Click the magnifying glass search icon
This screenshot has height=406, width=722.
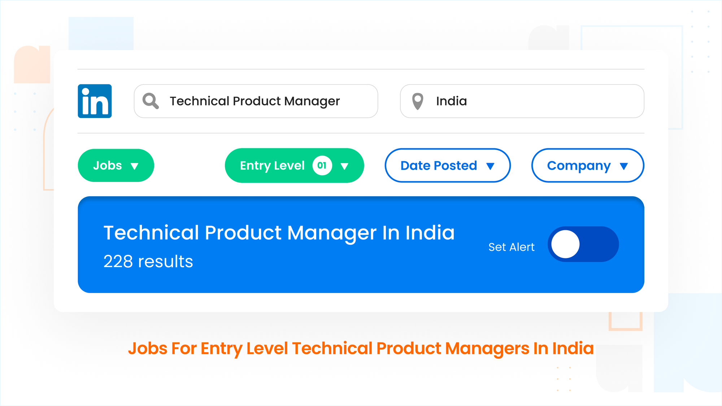coord(151,101)
